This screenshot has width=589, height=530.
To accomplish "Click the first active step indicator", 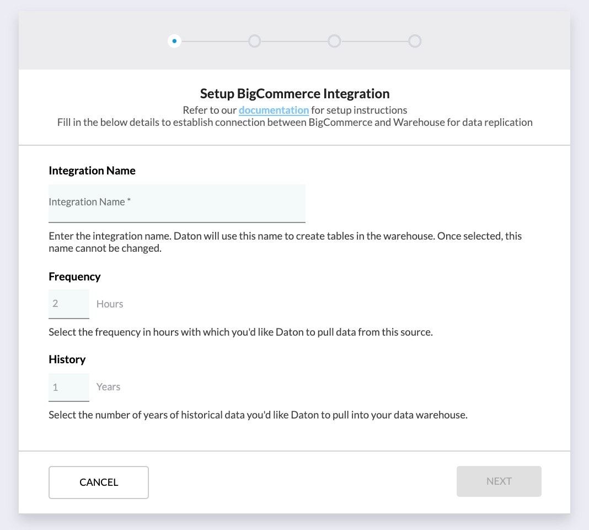I will tap(174, 41).
